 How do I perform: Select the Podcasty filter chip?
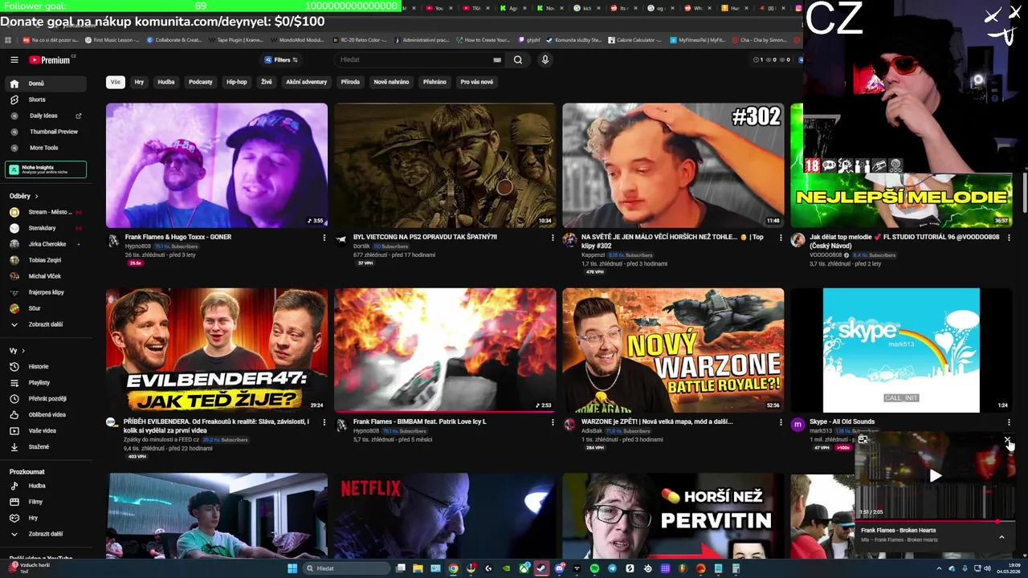tap(201, 82)
